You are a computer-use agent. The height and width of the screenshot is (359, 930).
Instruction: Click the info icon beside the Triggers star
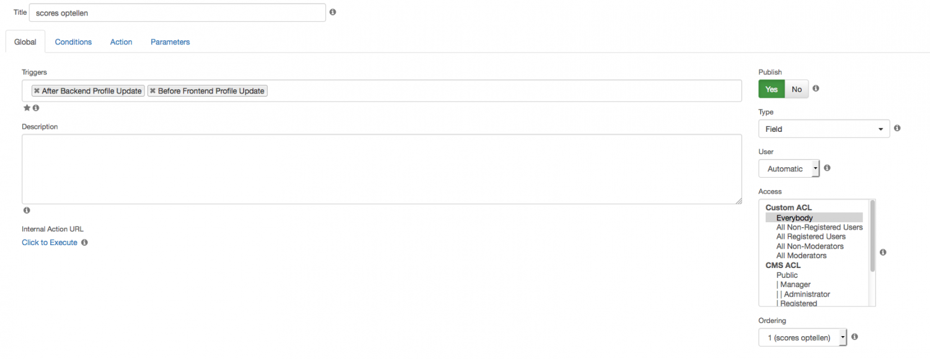tap(36, 108)
